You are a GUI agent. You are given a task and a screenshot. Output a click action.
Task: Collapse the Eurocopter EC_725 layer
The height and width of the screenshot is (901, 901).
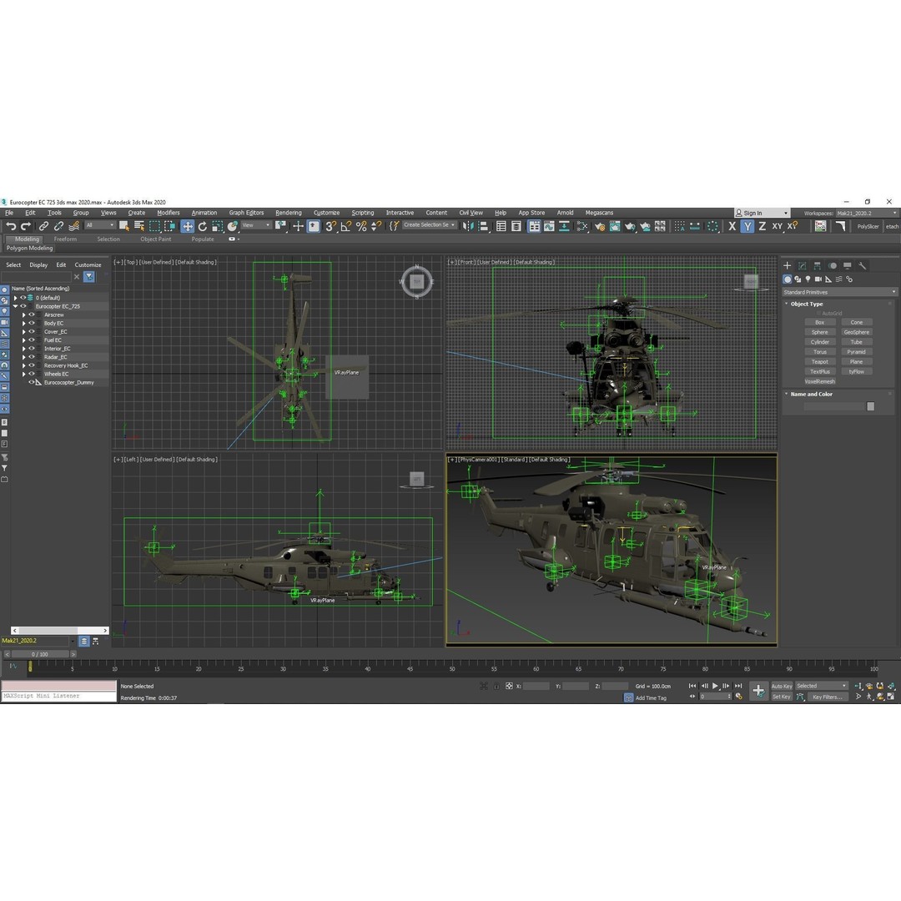tap(16, 307)
